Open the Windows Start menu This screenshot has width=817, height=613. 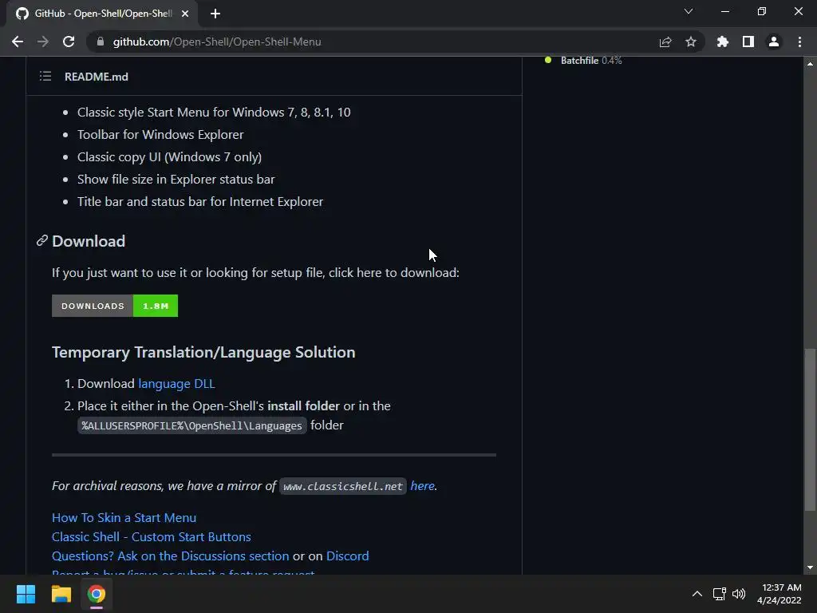click(x=26, y=594)
